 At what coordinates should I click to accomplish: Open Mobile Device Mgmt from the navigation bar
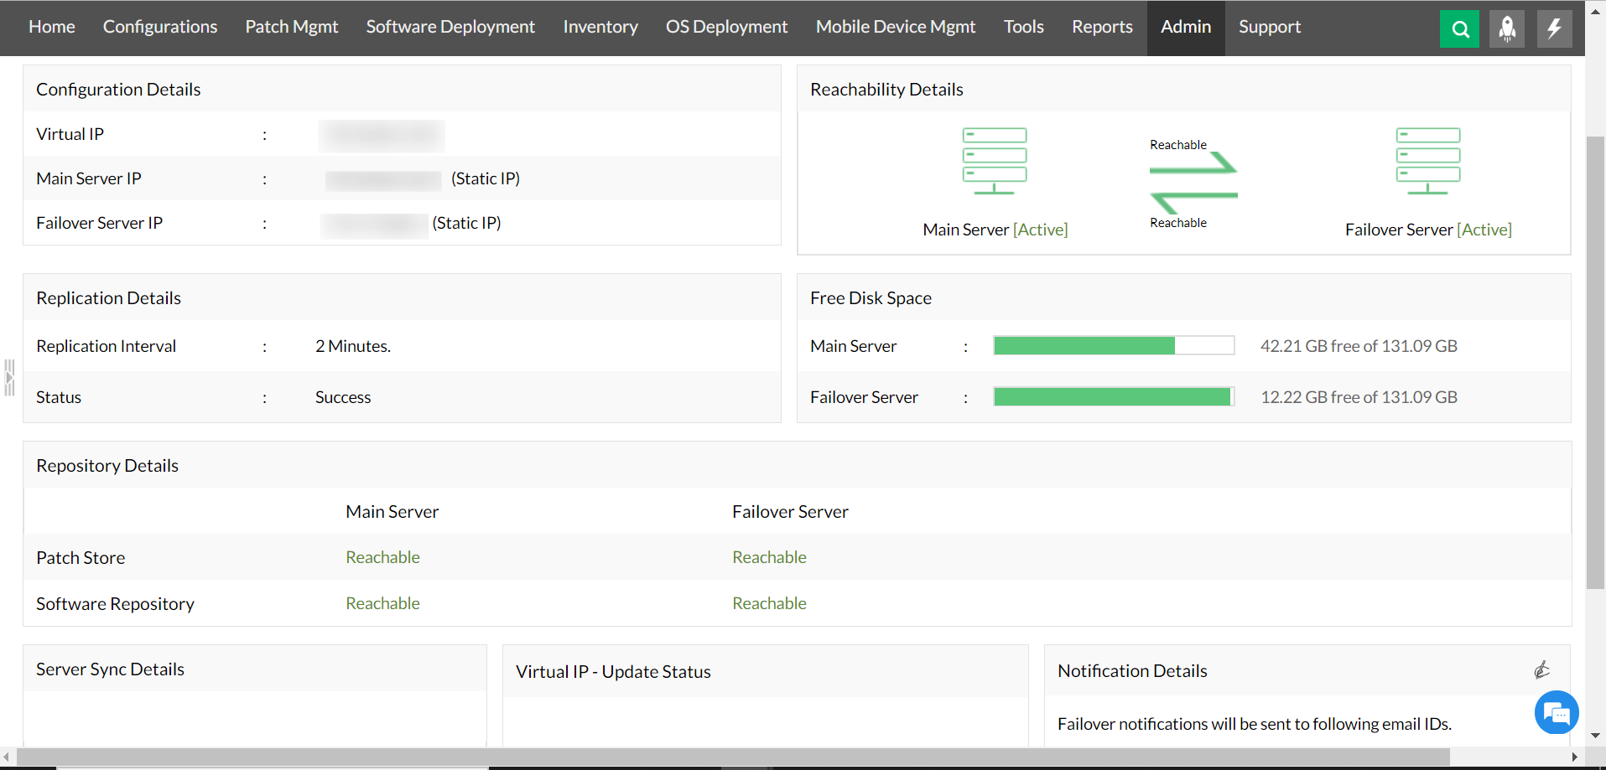pos(895,27)
